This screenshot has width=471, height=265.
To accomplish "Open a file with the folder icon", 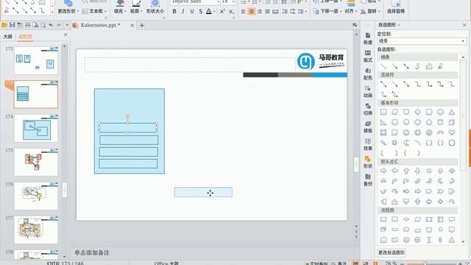I will click(4, 25).
